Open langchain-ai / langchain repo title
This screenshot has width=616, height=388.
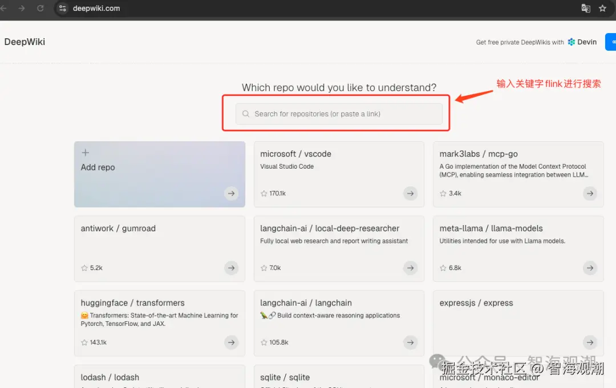306,303
